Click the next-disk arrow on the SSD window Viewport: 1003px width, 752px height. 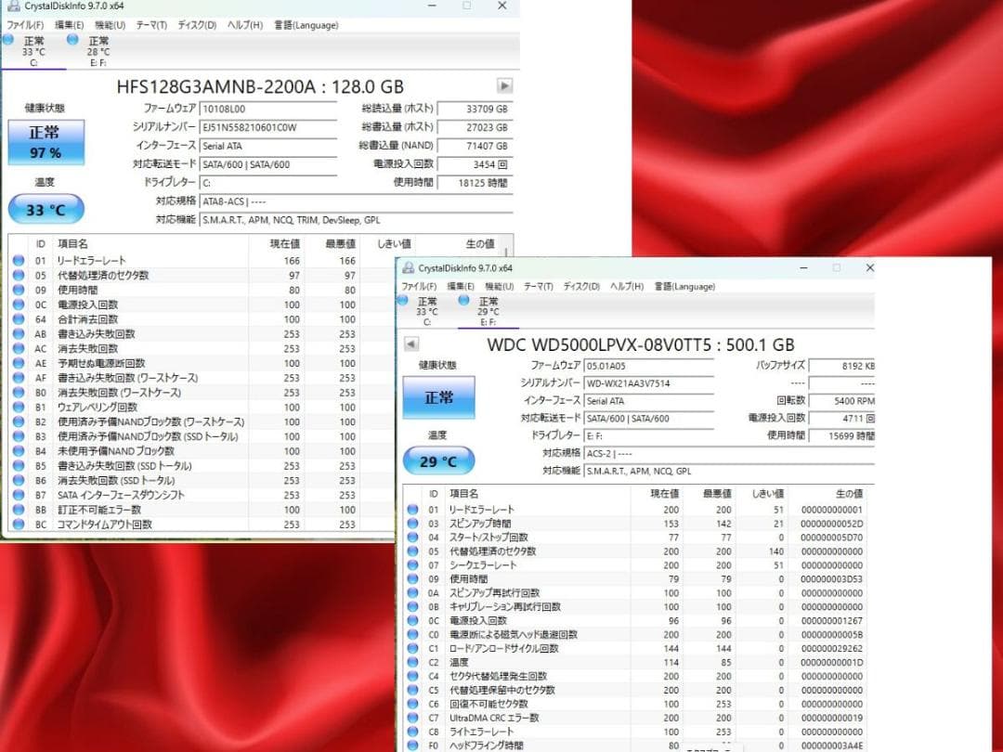504,84
